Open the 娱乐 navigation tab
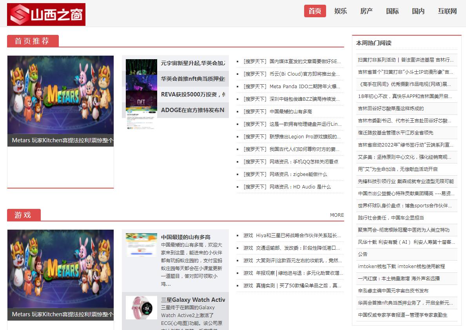Screen dimensions: 466x330 tap(341, 11)
